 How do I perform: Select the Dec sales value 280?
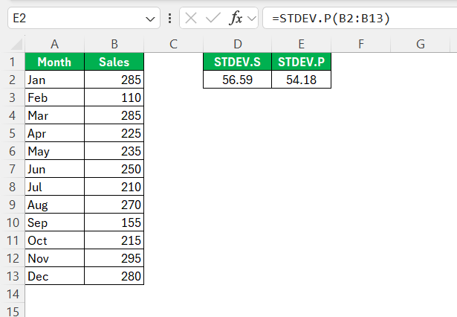click(114, 276)
